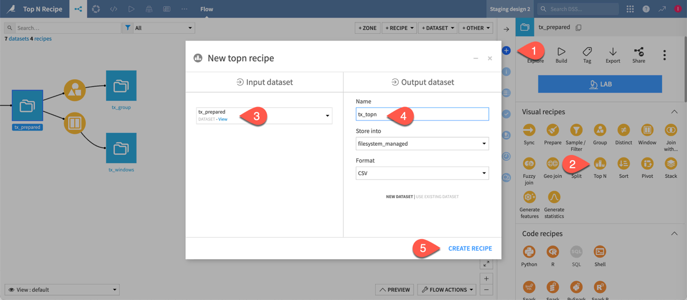The image size is (687, 300).
Task: Open the Store into filesystem_managed dropdown
Action: [x=422, y=144]
